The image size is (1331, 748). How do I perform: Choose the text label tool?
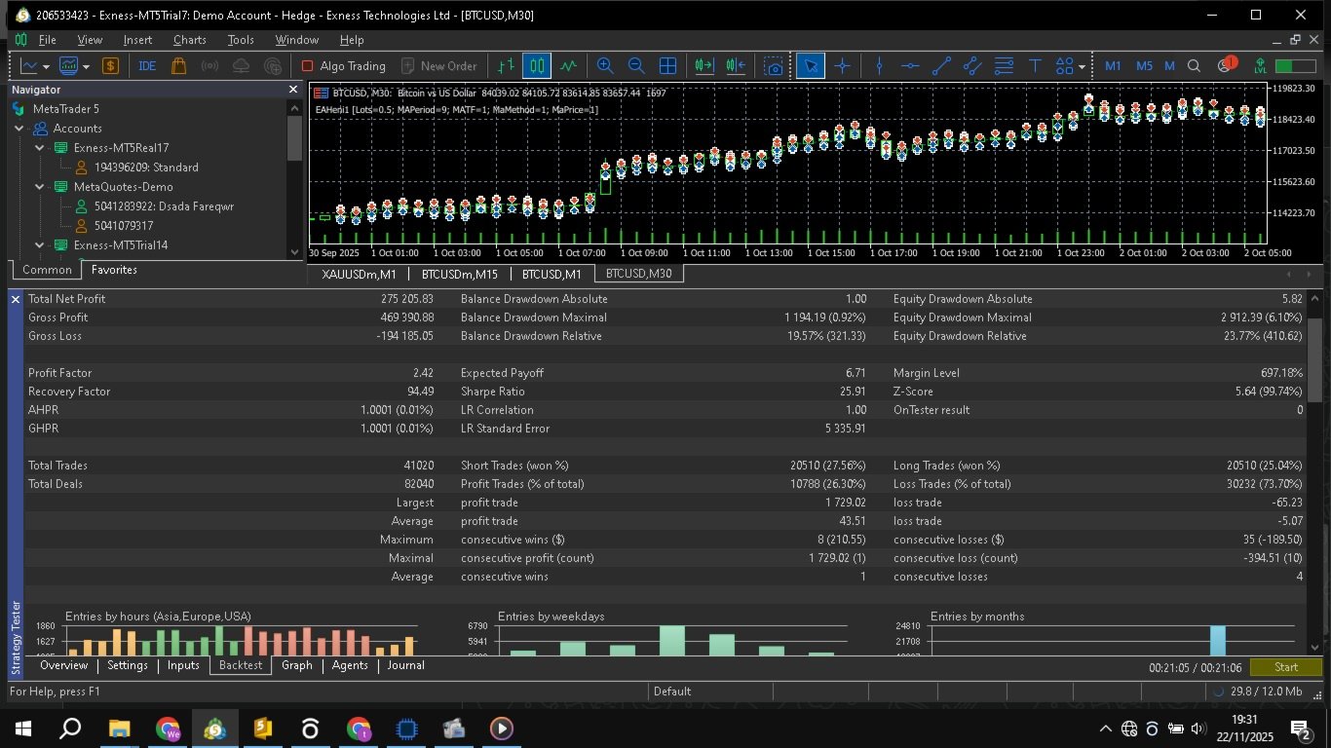click(x=1035, y=66)
